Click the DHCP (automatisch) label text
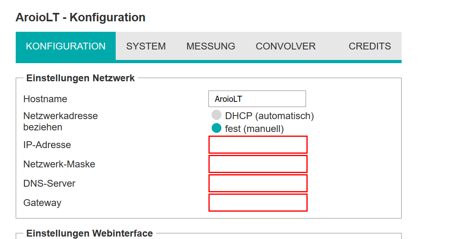The width and height of the screenshot is (454, 239). [270, 116]
